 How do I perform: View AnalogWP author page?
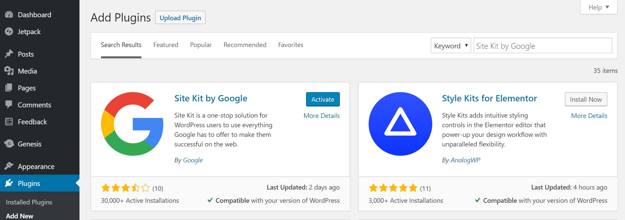click(x=465, y=160)
